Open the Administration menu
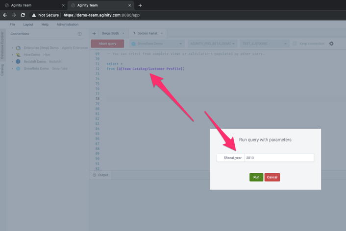This screenshot has width=346, height=231. pos(68,24)
